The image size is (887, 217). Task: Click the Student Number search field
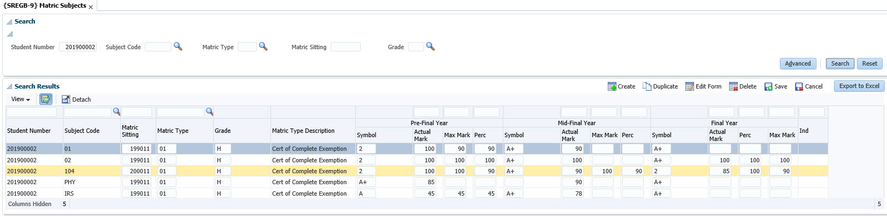78,47
